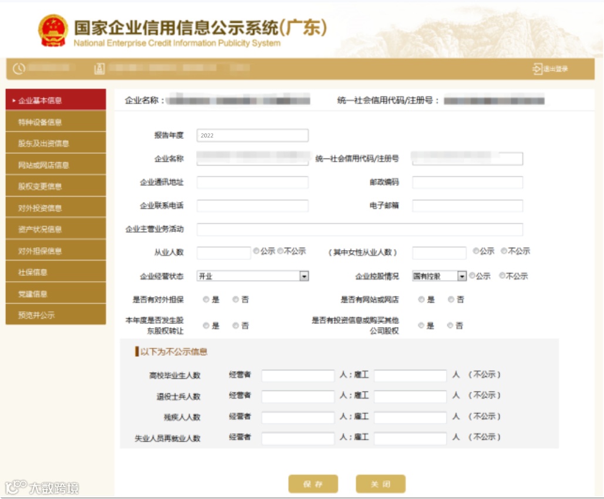Open 预览并公示 sidebar menu
Image resolution: width=604 pixels, height=499 pixels.
coord(56,315)
